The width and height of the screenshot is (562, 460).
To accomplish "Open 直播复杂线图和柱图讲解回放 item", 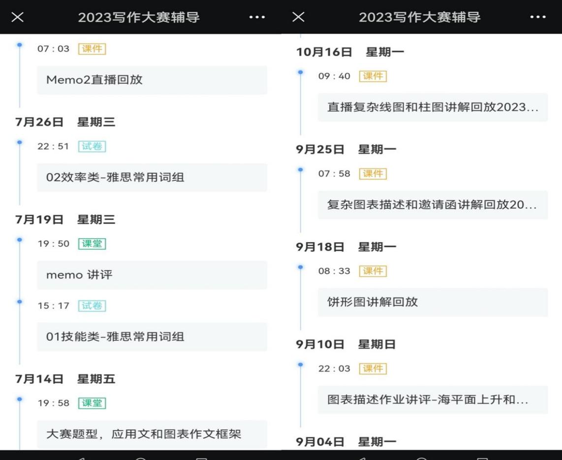I will (433, 107).
